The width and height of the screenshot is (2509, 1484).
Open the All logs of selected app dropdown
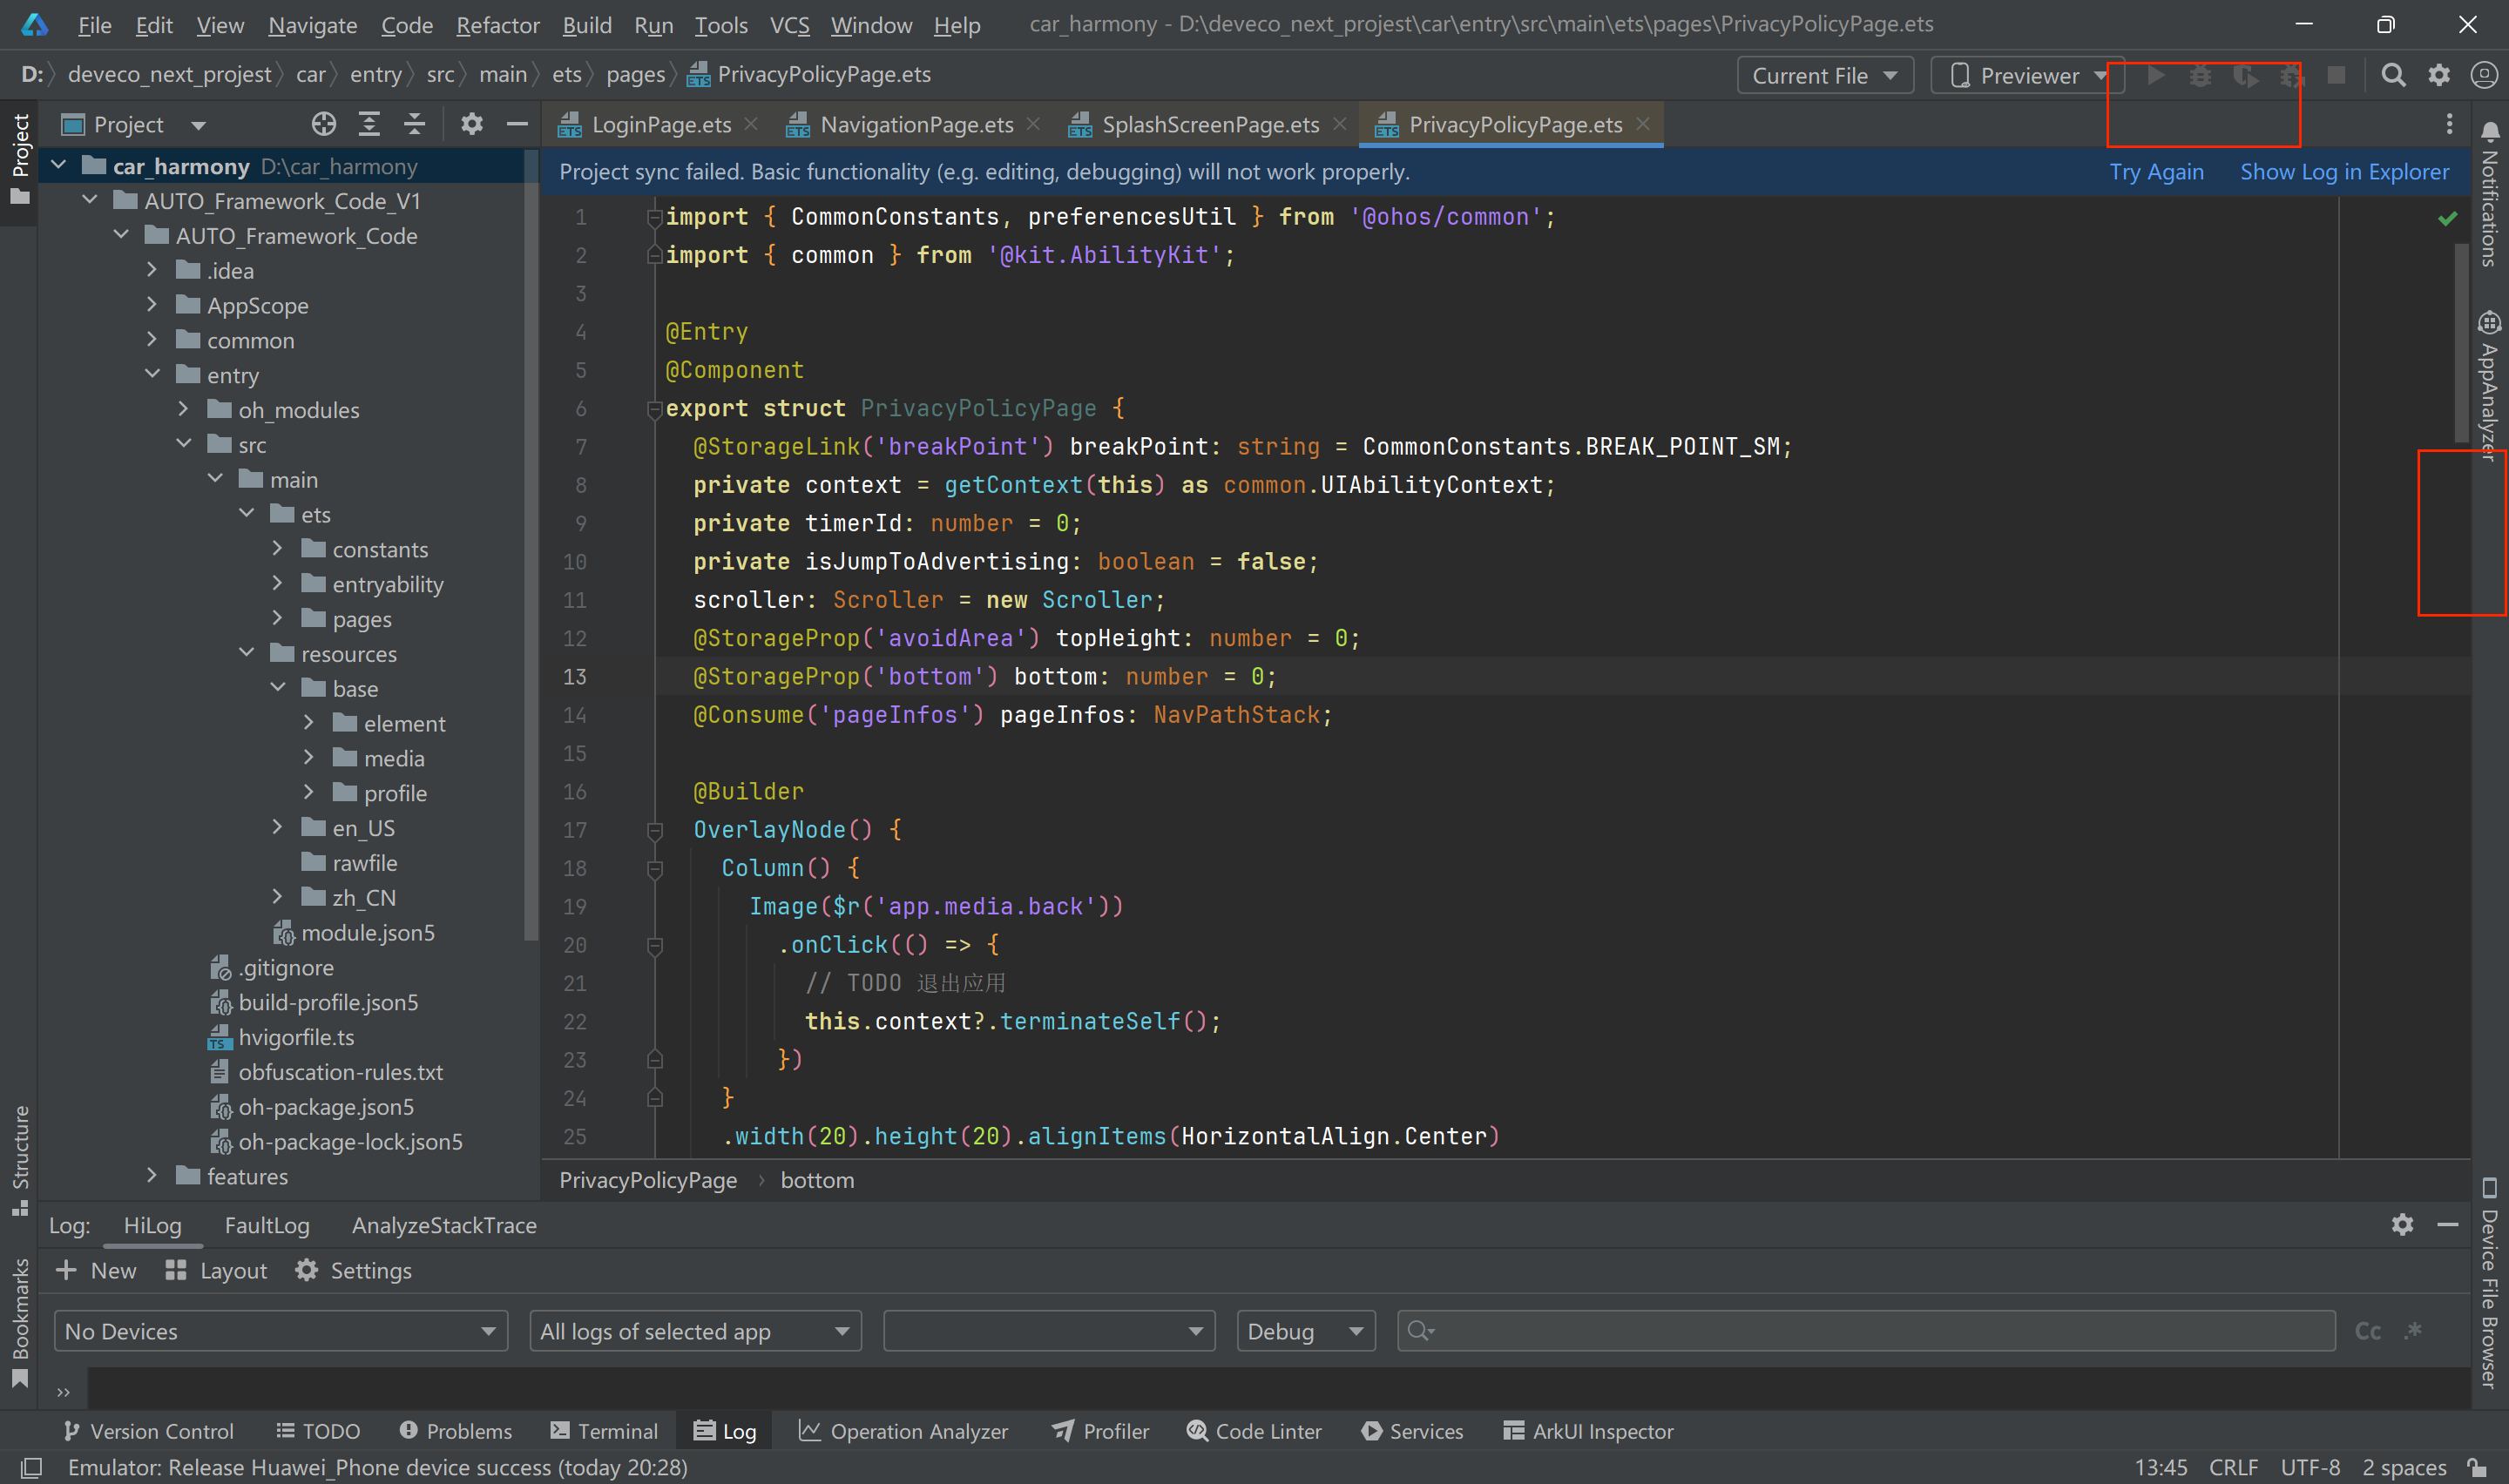(x=695, y=1331)
